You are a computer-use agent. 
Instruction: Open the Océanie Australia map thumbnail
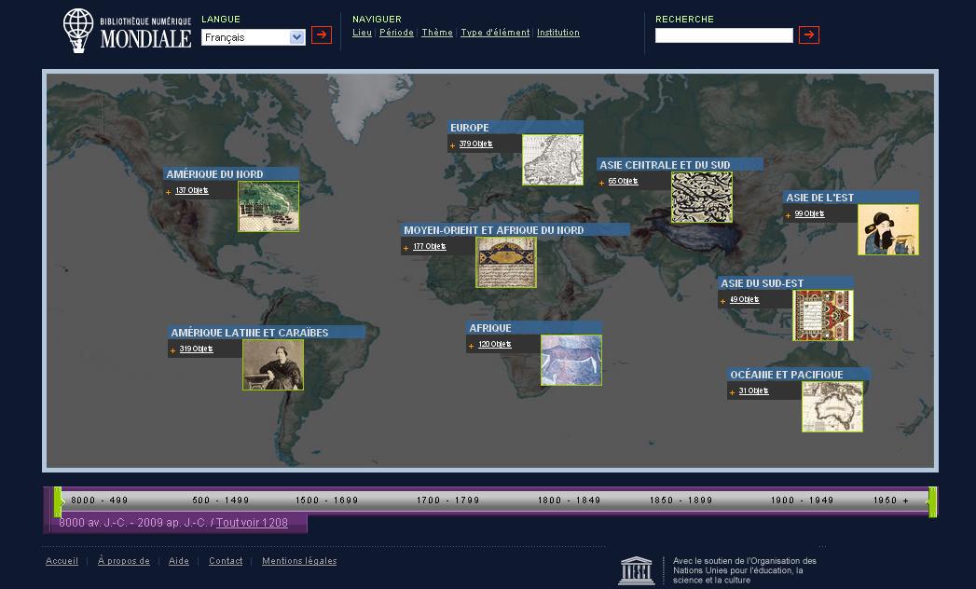(832, 407)
